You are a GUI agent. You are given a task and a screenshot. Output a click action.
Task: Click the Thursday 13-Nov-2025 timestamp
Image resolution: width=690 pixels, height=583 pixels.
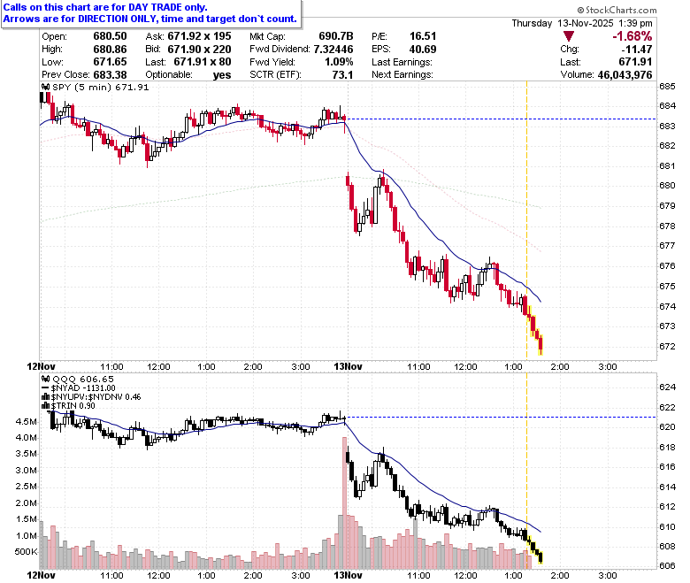click(x=582, y=23)
